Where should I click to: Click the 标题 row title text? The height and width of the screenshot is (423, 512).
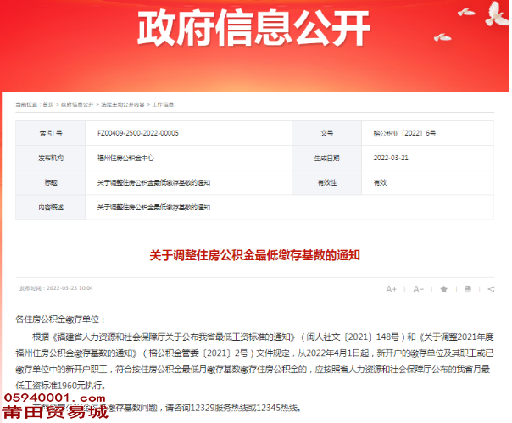(153, 182)
